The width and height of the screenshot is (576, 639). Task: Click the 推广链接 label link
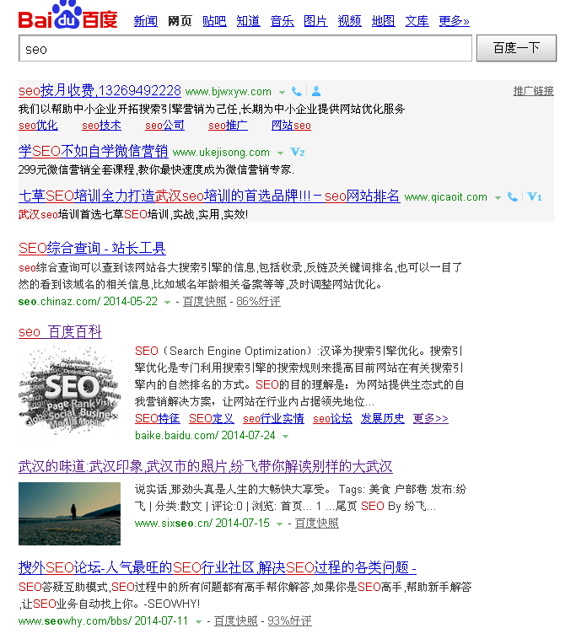(x=533, y=91)
